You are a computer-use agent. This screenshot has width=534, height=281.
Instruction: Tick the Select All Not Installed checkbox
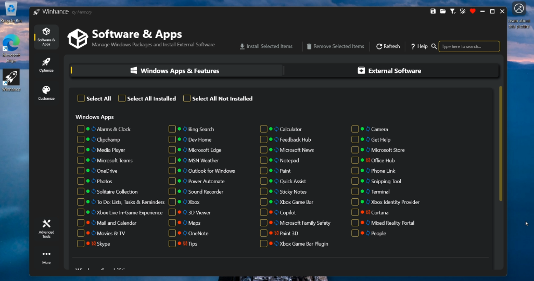(x=187, y=98)
